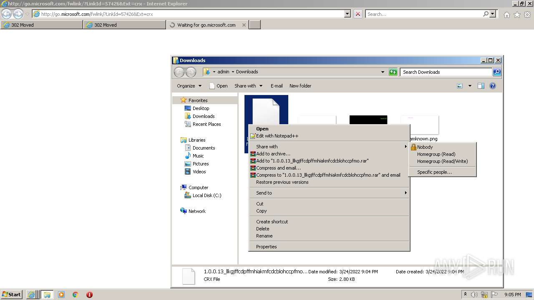Select black thumbnail image file

click(368, 120)
